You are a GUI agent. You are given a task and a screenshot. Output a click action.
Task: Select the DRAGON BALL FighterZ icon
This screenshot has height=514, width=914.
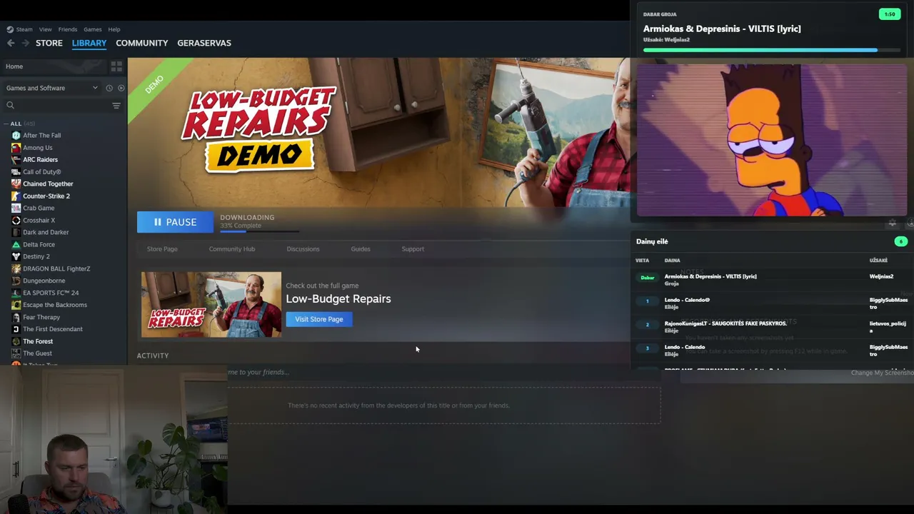tap(16, 269)
